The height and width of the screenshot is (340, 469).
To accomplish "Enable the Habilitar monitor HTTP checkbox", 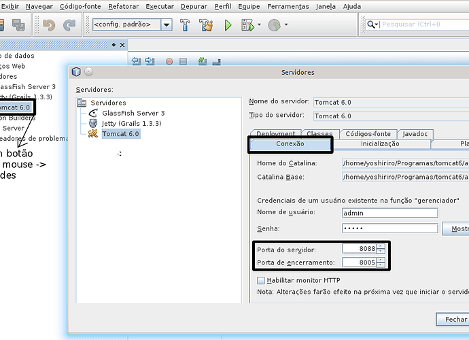I will (x=261, y=280).
